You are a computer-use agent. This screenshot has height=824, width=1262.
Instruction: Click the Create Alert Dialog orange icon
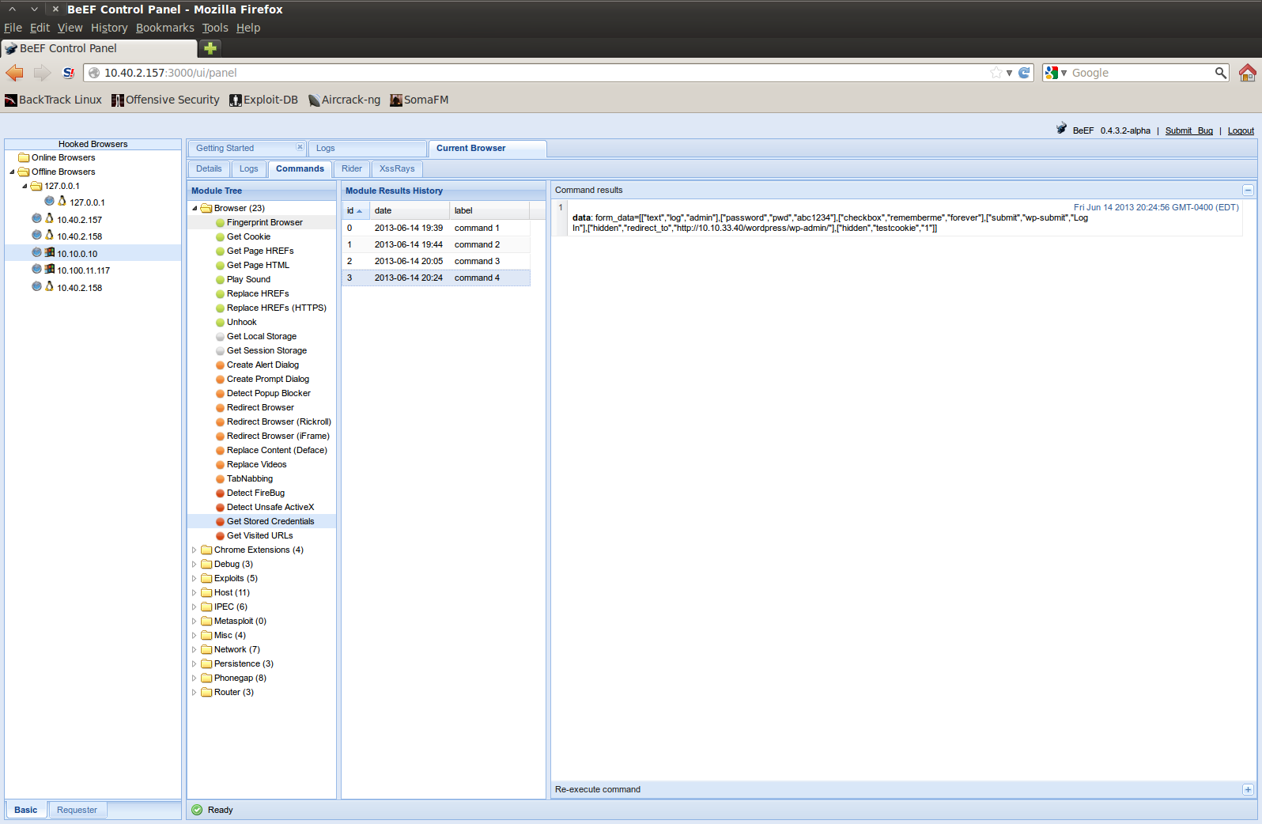(x=221, y=365)
